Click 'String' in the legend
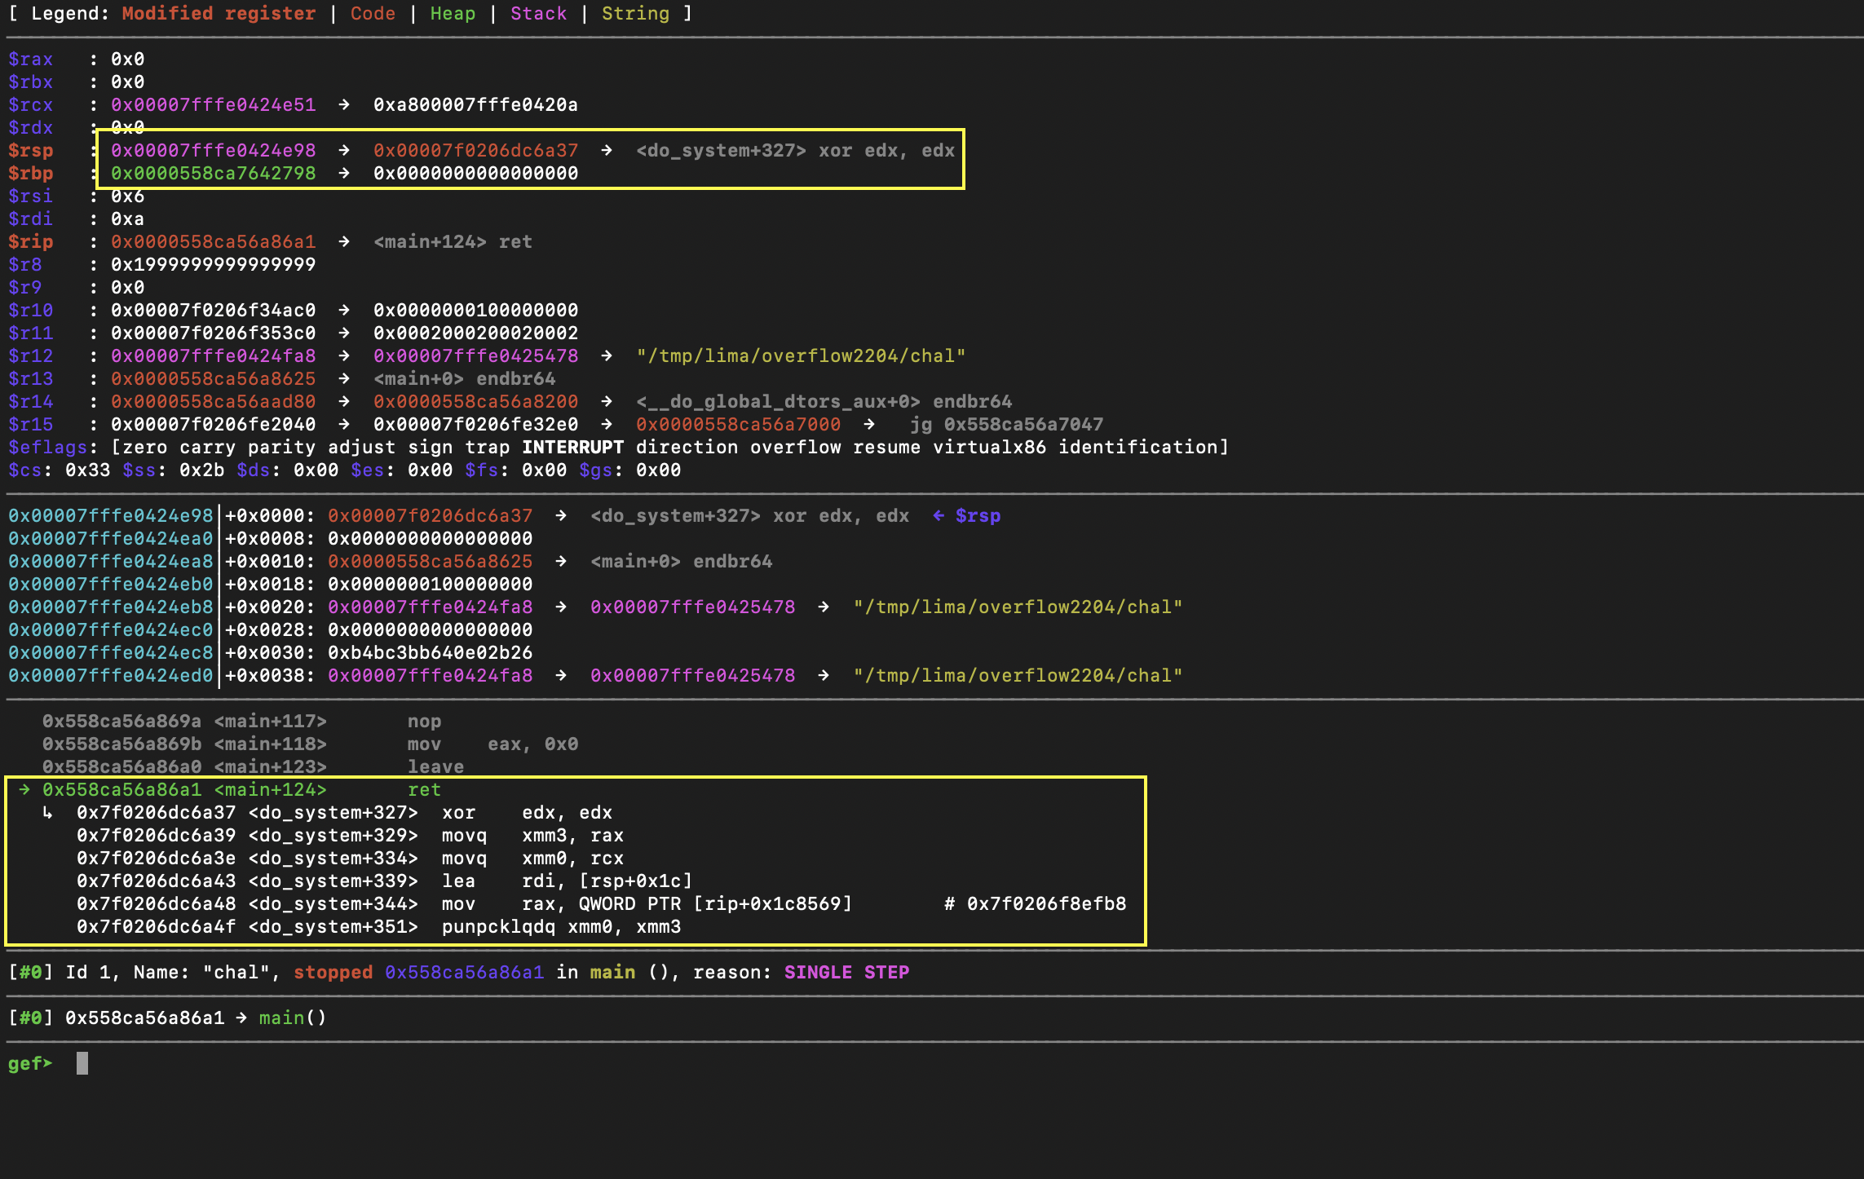The height and width of the screenshot is (1179, 1864). coord(635,14)
